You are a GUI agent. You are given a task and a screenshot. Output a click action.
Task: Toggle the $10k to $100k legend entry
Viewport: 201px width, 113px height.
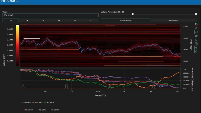point(27,110)
